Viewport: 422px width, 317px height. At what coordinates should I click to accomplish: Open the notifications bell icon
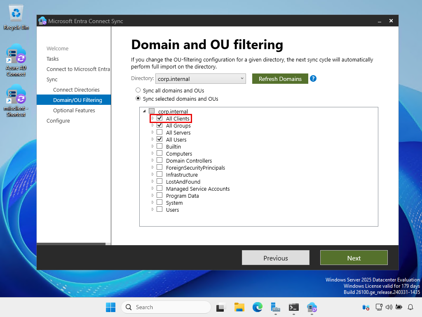click(x=410, y=307)
